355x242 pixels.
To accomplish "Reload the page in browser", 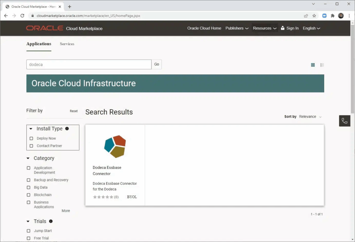I will pyautogui.click(x=23, y=16).
